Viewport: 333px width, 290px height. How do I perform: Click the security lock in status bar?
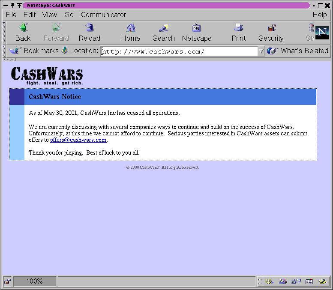8,281
